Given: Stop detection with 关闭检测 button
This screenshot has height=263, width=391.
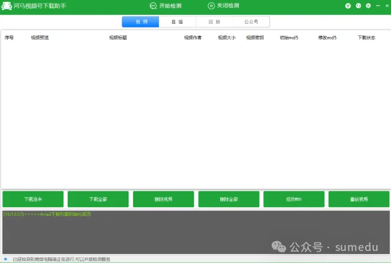Looking at the screenshot, I should click(x=224, y=6).
